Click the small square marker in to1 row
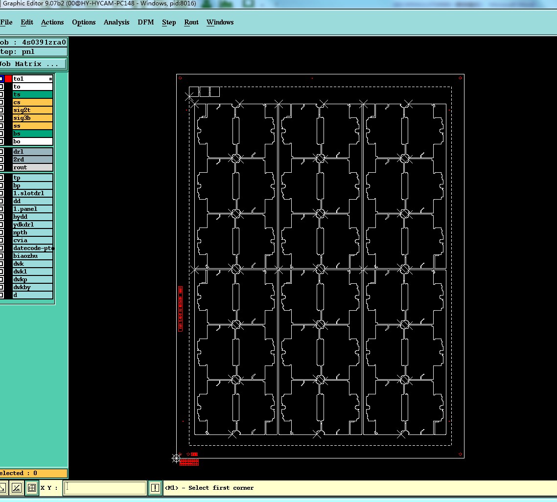This screenshot has width=557, height=502. point(50,79)
